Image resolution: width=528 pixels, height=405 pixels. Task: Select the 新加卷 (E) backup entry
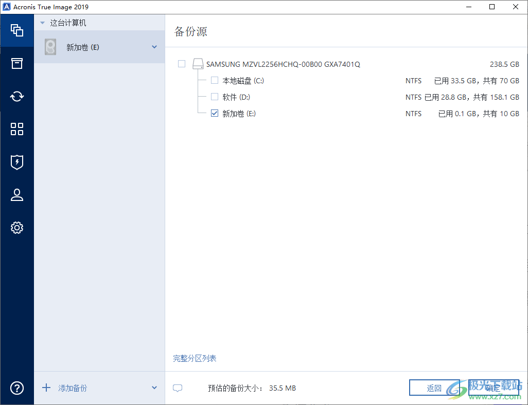pyautogui.click(x=99, y=47)
